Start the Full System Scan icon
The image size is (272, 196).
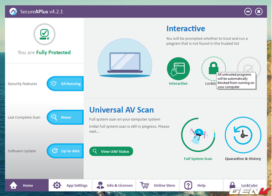(x=198, y=135)
